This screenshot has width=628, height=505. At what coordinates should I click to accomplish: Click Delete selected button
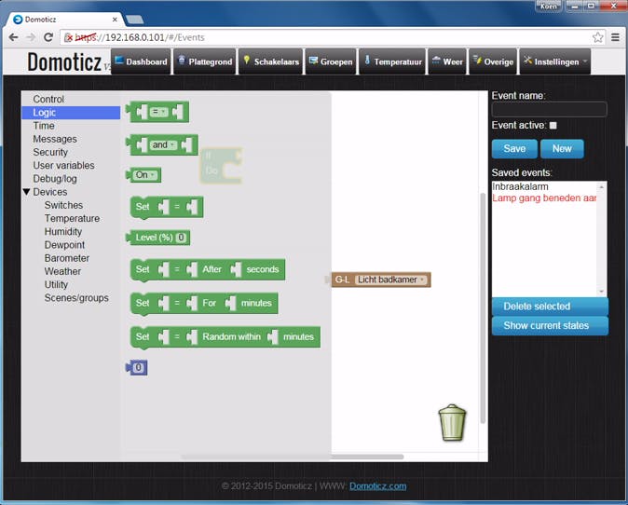click(550, 307)
